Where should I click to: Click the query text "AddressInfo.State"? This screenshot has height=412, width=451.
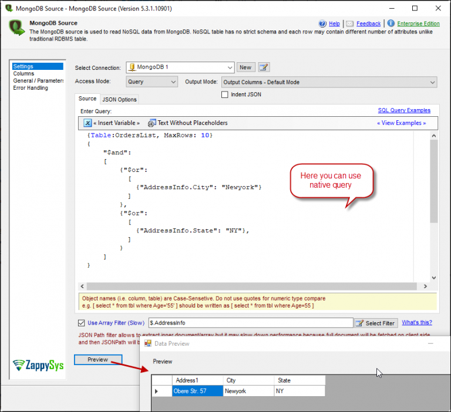[x=179, y=231]
